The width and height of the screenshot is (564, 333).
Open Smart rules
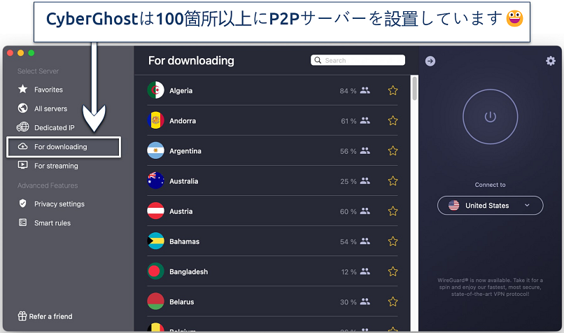pyautogui.click(x=52, y=223)
